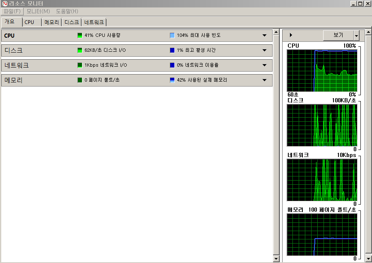Click the green page faults legend square
The image size is (372, 263).
pos(80,80)
